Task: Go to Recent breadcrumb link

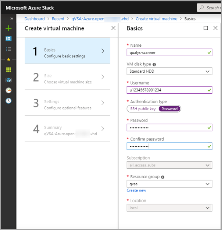Action: point(58,19)
